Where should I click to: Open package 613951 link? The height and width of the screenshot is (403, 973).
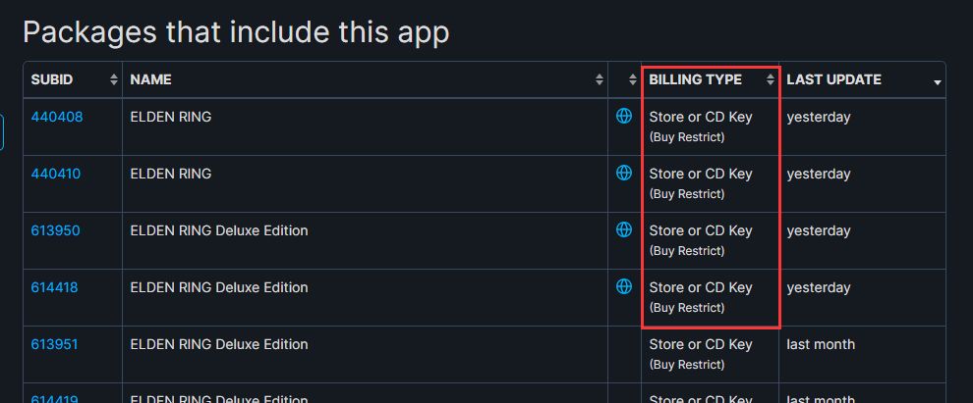coord(55,344)
